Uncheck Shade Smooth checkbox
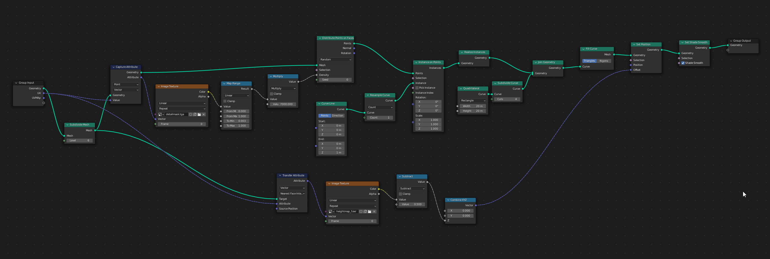Viewport: 770px width, 259px height. [x=683, y=63]
